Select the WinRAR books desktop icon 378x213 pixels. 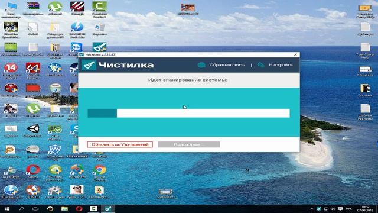coord(33,9)
